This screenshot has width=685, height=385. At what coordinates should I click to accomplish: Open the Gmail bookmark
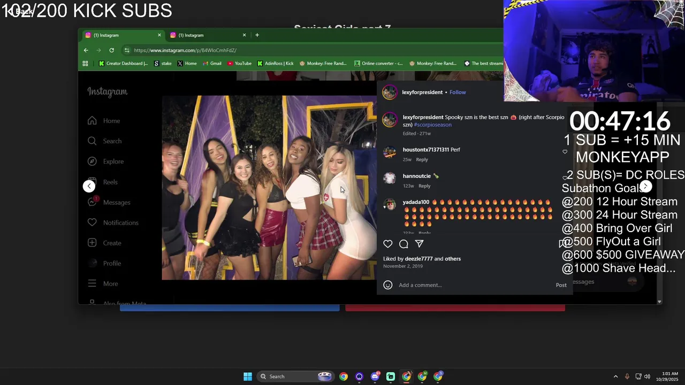tap(212, 64)
